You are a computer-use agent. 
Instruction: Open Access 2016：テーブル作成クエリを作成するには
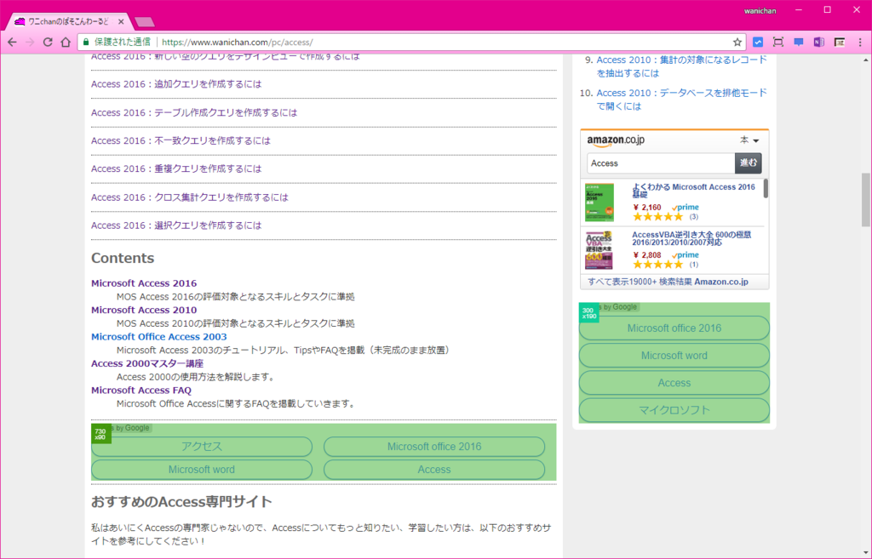[194, 112]
